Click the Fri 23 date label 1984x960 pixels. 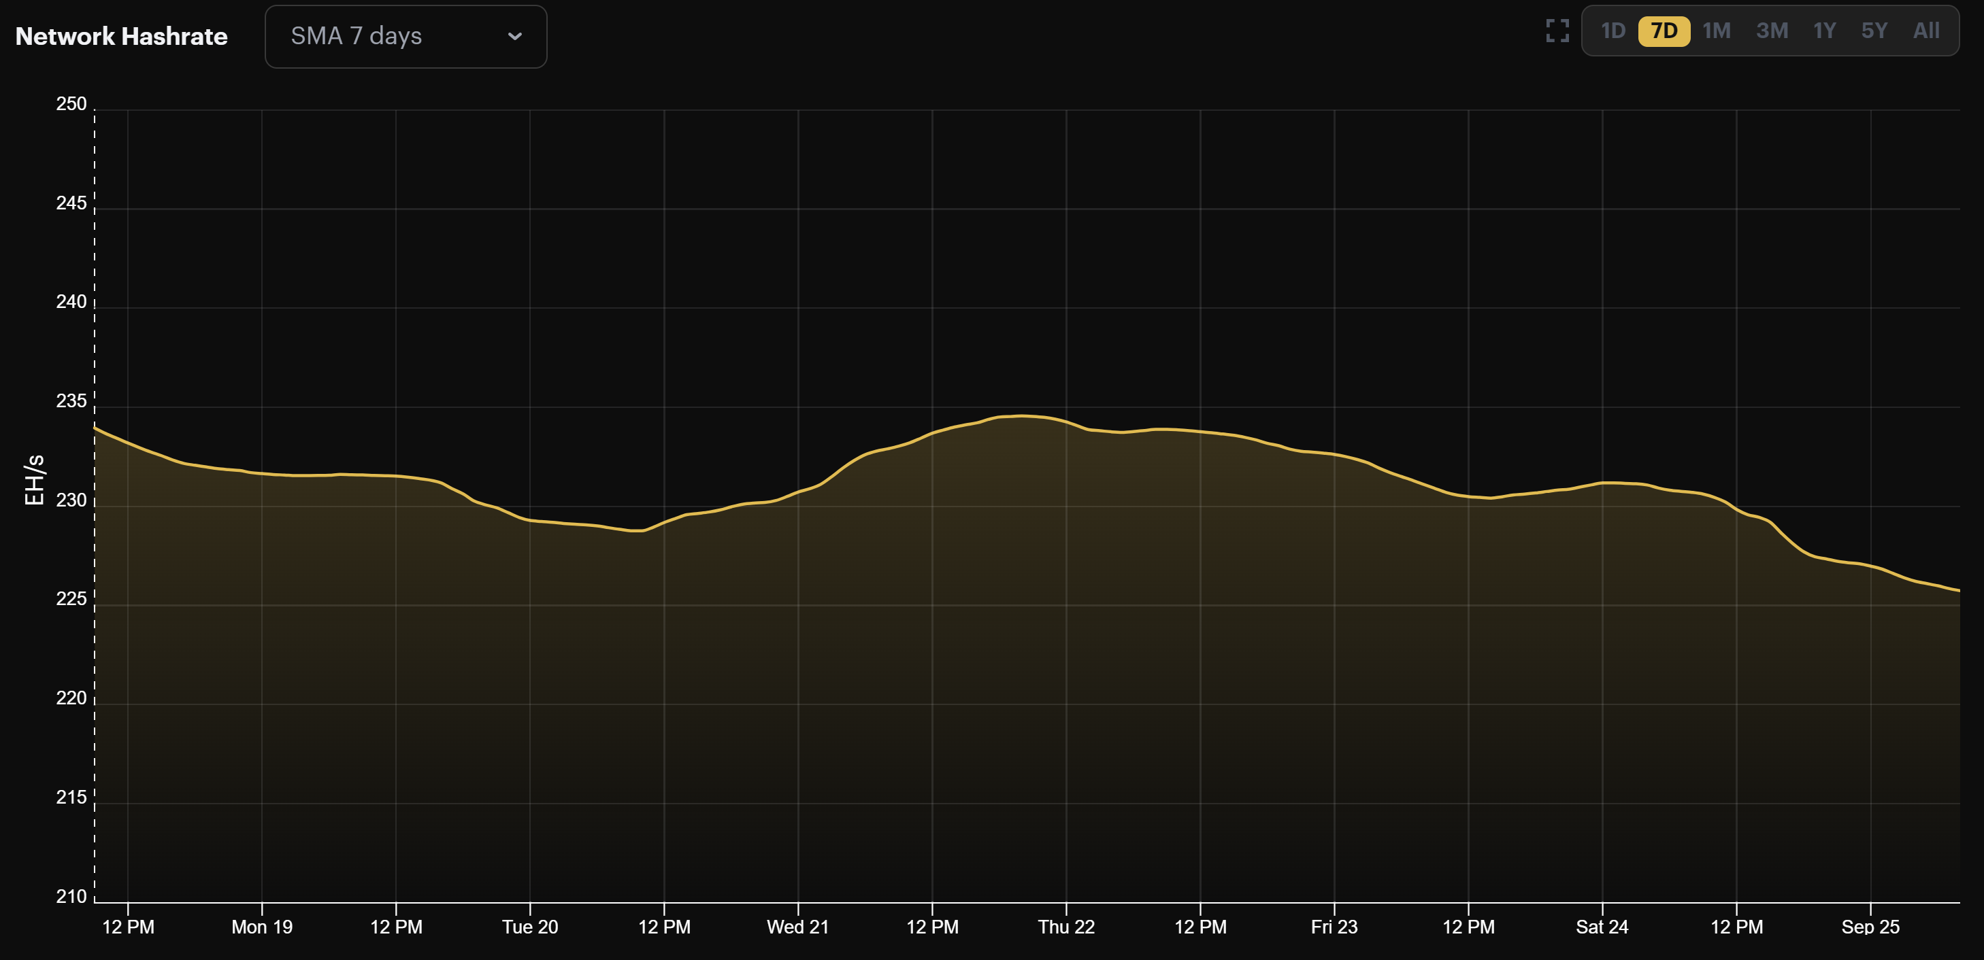1334,927
